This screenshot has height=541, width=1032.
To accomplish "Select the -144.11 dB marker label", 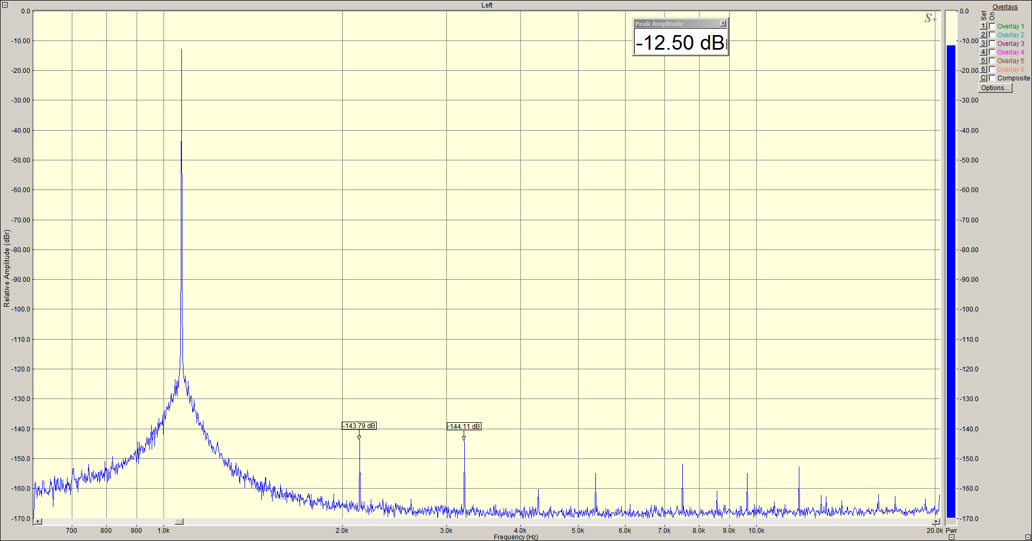I will point(464,427).
